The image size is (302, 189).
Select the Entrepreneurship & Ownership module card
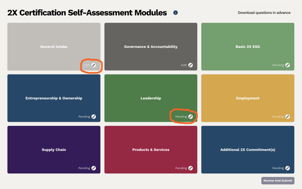click(x=54, y=98)
